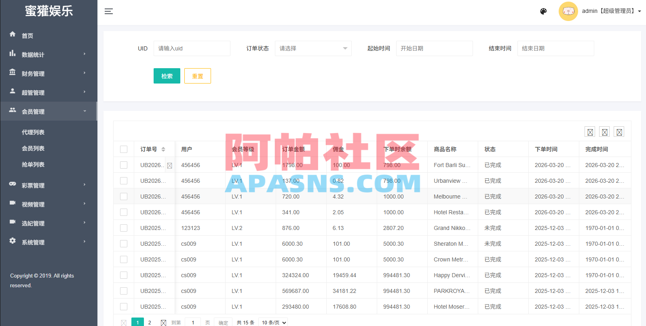The width and height of the screenshot is (646, 326).
Task: Click the group icon for 会员管理
Action: (13, 110)
